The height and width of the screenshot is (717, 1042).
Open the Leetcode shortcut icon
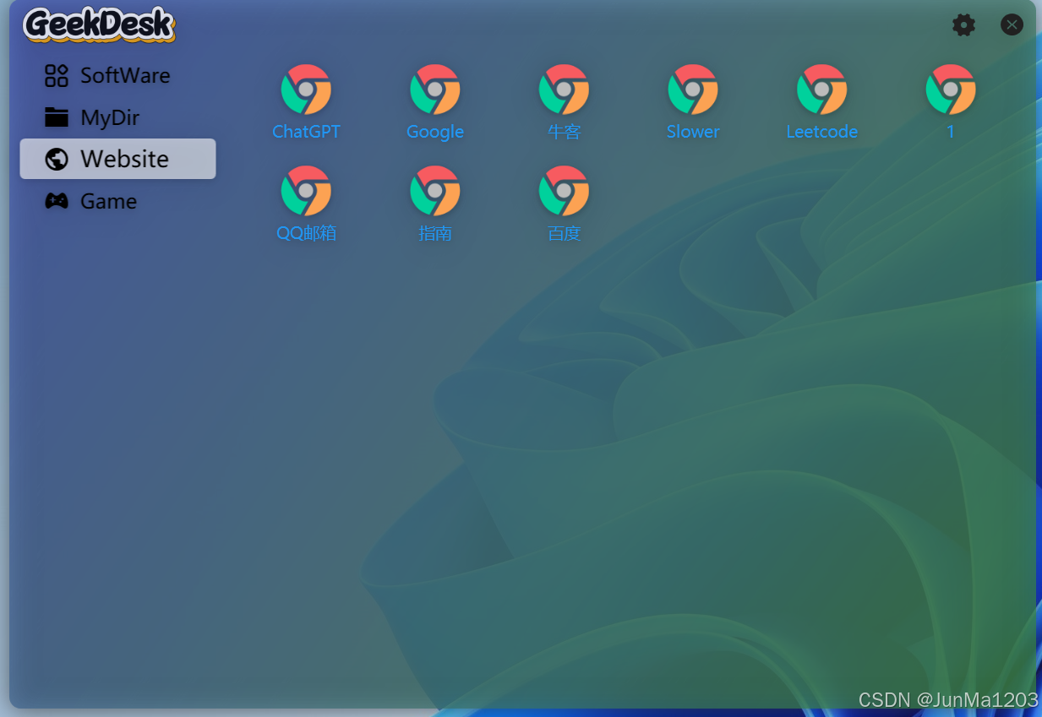tap(822, 90)
